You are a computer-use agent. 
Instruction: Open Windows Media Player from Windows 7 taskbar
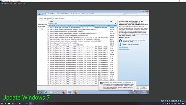pyautogui.click(x=58, y=92)
